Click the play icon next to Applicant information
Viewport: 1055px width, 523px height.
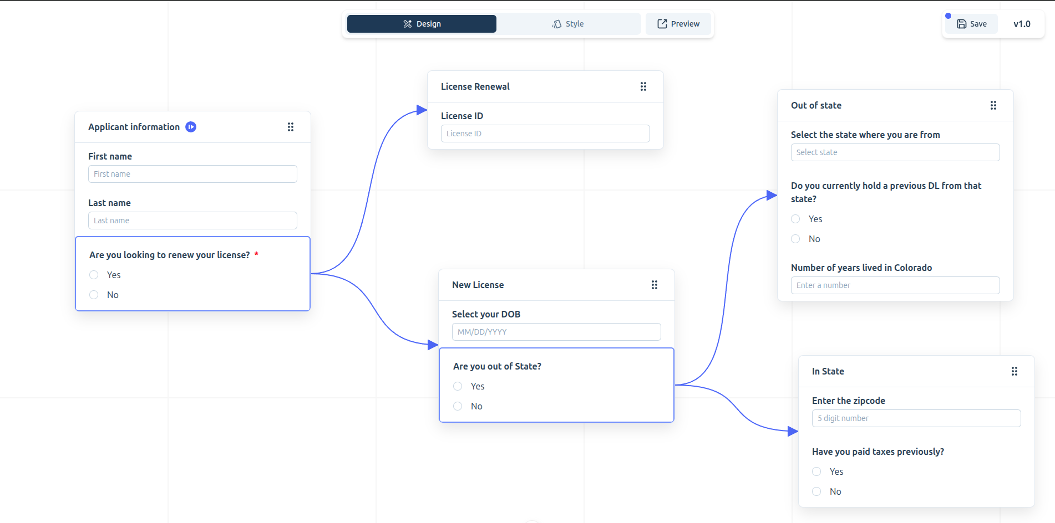coord(190,127)
